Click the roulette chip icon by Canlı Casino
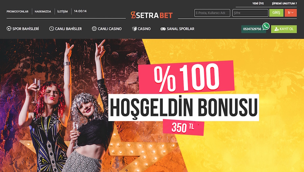 pyautogui.click(x=94, y=29)
